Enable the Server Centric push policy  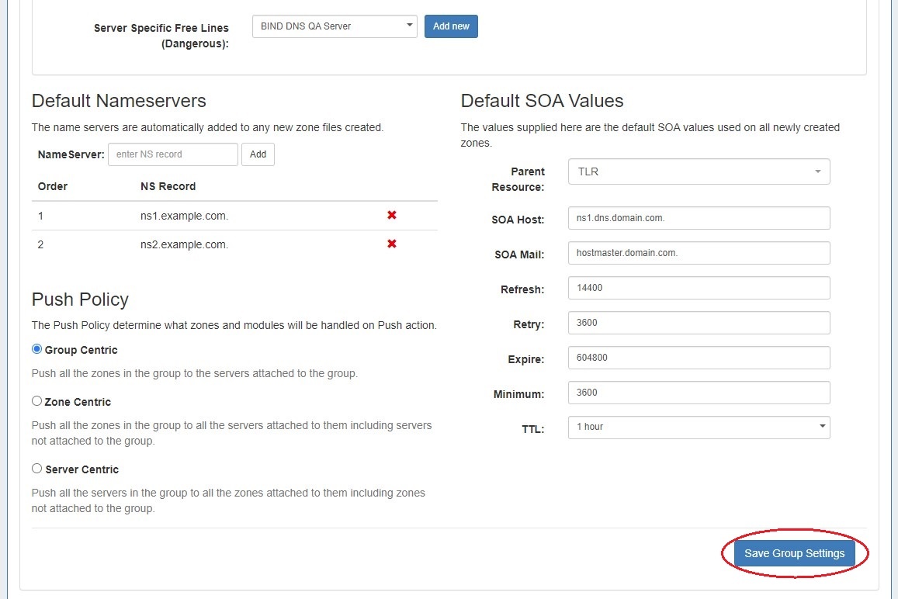pos(36,469)
